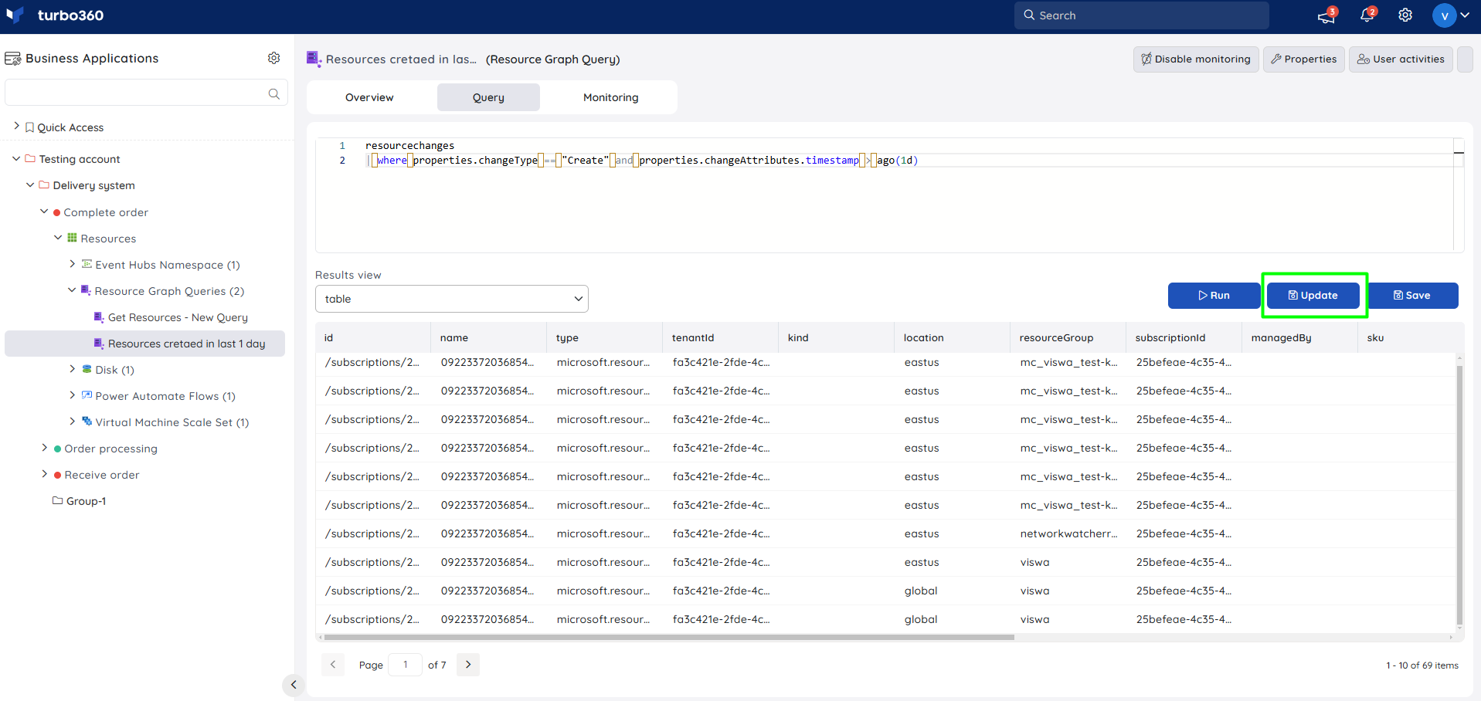1481x701 pixels.
Task: Collapse the Testing account node
Action: (x=16, y=158)
